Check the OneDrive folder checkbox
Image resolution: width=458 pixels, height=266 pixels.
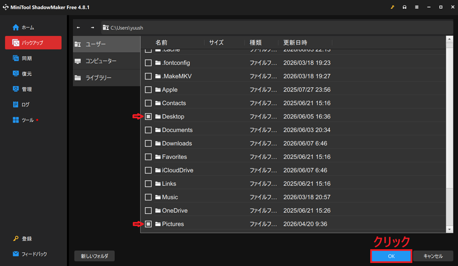click(148, 211)
